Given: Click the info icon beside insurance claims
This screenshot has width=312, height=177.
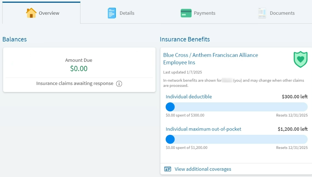Looking at the screenshot, I should [119, 84].
